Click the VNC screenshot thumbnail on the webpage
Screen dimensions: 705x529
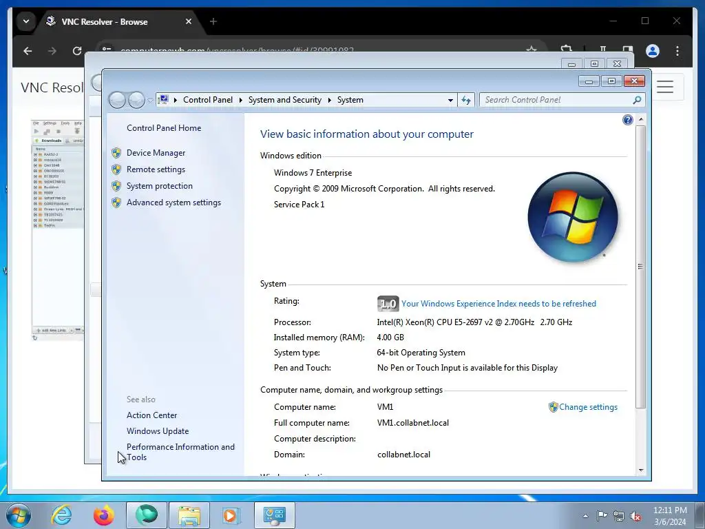click(58, 230)
